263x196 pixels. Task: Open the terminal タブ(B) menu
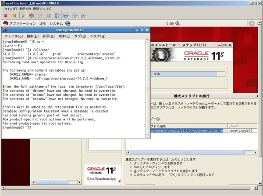click(80, 36)
